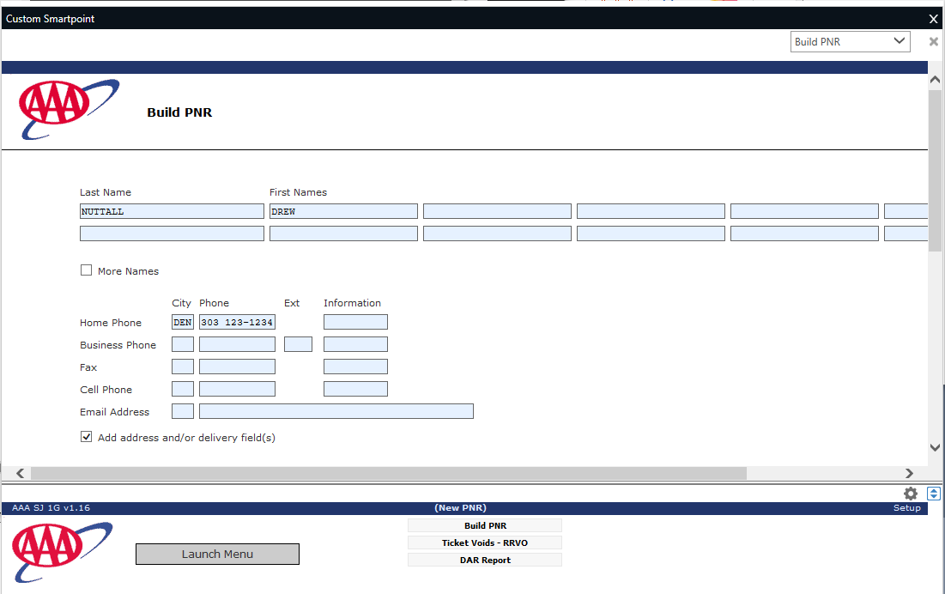Click the chevron on the Build PNR combo box
This screenshot has height=594, width=945.
click(x=900, y=40)
